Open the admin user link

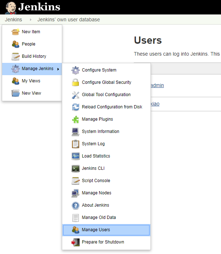pyautogui.click(x=157, y=86)
